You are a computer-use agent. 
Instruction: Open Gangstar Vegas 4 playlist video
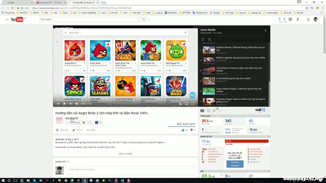(x=234, y=101)
